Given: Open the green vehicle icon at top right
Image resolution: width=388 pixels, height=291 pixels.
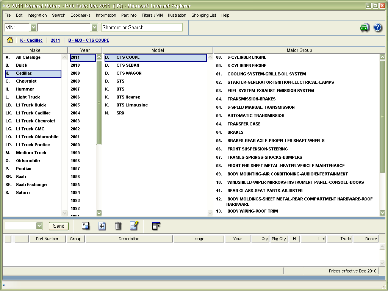Looking at the screenshot, I should point(365,27).
